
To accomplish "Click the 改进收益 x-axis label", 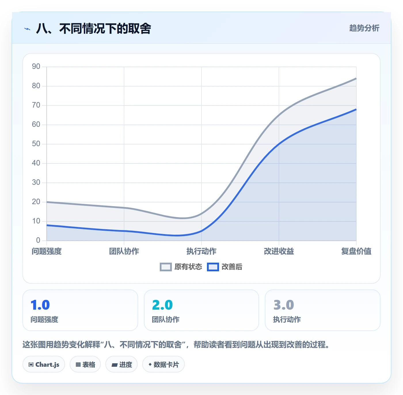I will pos(279,251).
